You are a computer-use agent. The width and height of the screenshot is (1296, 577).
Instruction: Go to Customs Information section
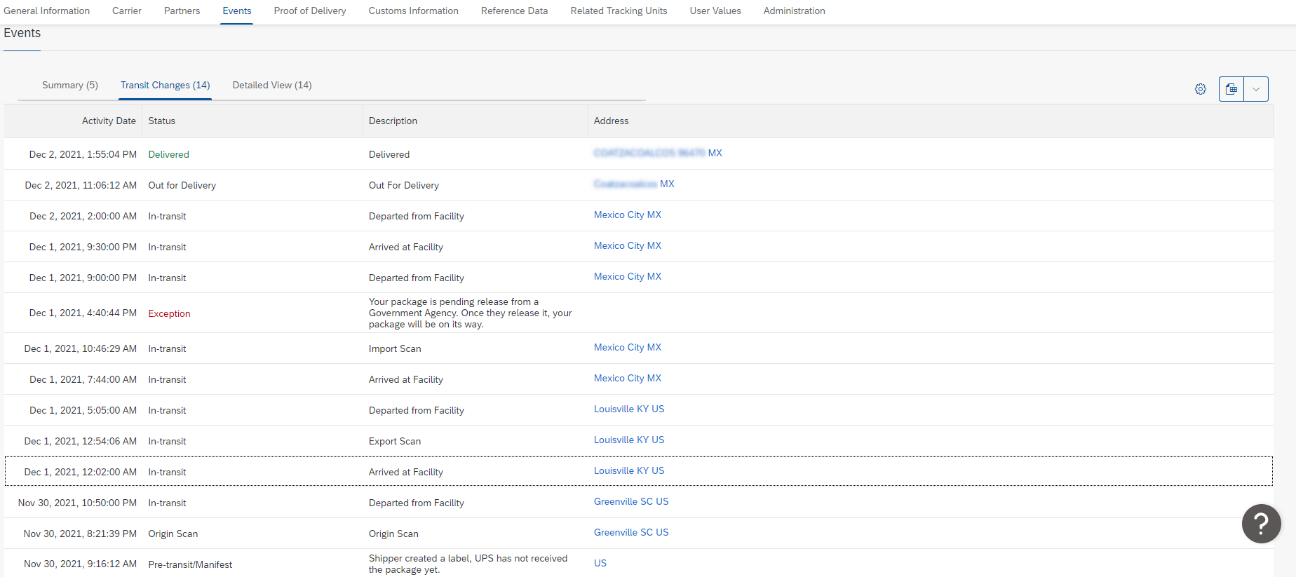tap(414, 11)
